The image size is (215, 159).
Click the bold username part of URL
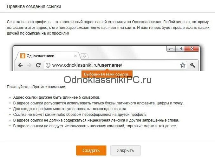coord(110,65)
